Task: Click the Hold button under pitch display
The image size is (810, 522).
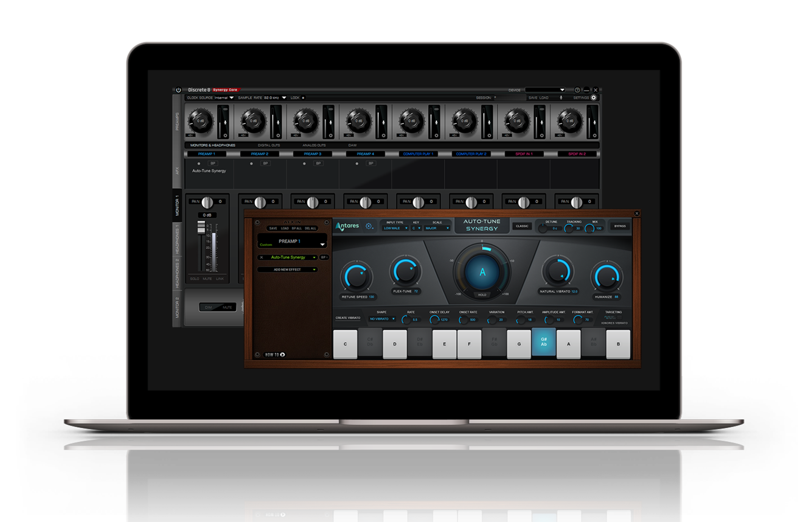Action: (x=482, y=295)
